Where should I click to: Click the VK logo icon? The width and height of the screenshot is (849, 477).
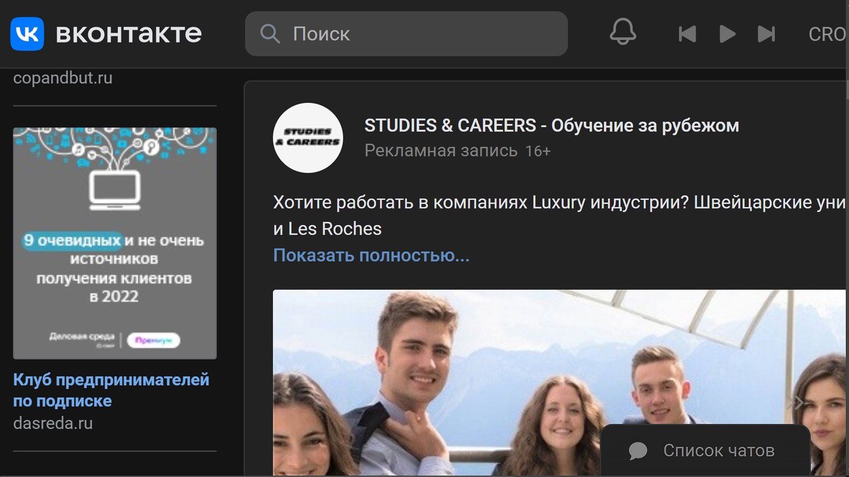tap(27, 34)
